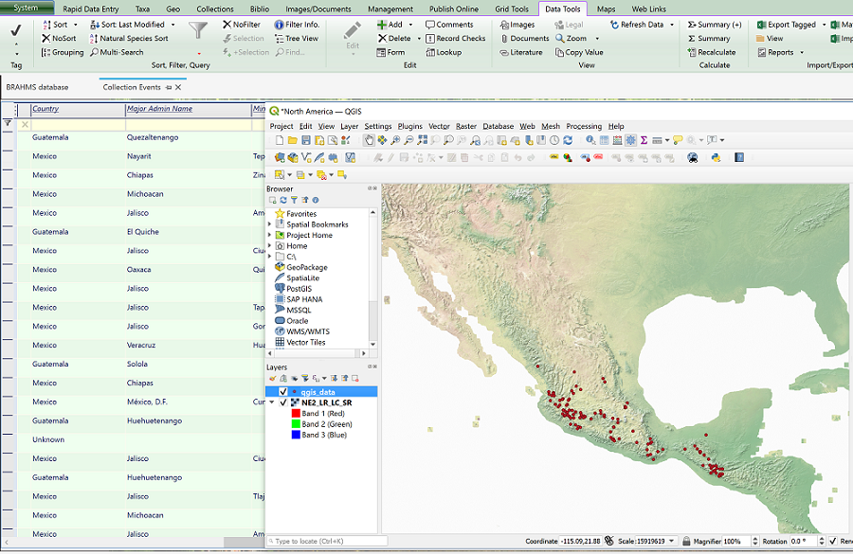853x554 pixels.
Task: Open the Data Source Manager in QGIS
Action: pos(280,157)
